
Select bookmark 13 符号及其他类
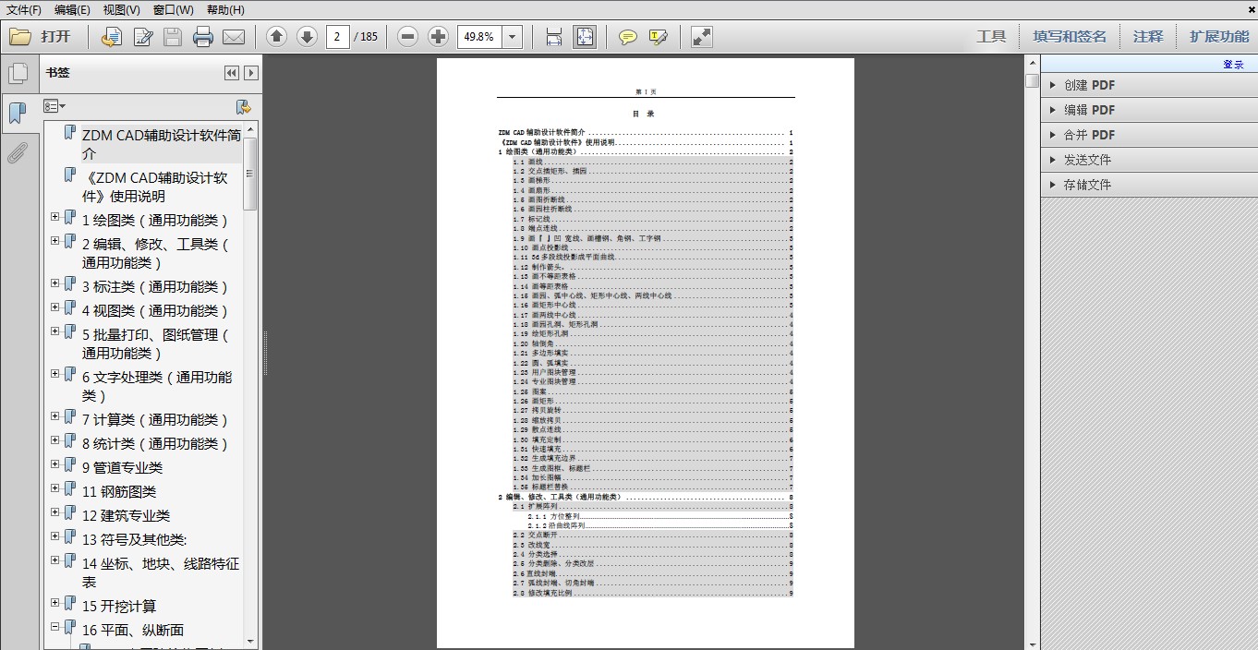[134, 539]
